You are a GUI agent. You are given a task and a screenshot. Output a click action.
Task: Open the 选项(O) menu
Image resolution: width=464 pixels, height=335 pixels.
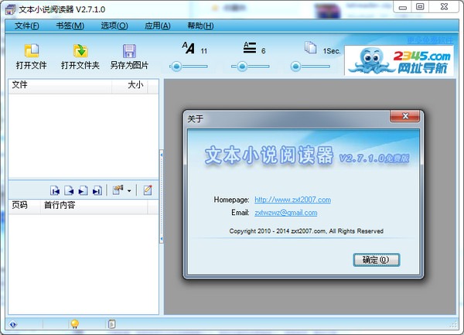point(114,26)
